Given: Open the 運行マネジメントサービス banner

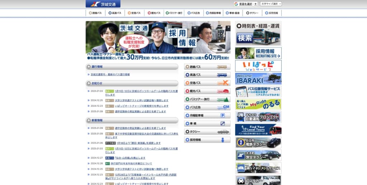Looking at the screenshot, I should (258, 168).
